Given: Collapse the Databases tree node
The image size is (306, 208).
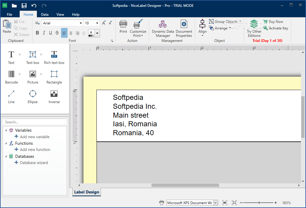Looking at the screenshot, I should click(x=6, y=156).
